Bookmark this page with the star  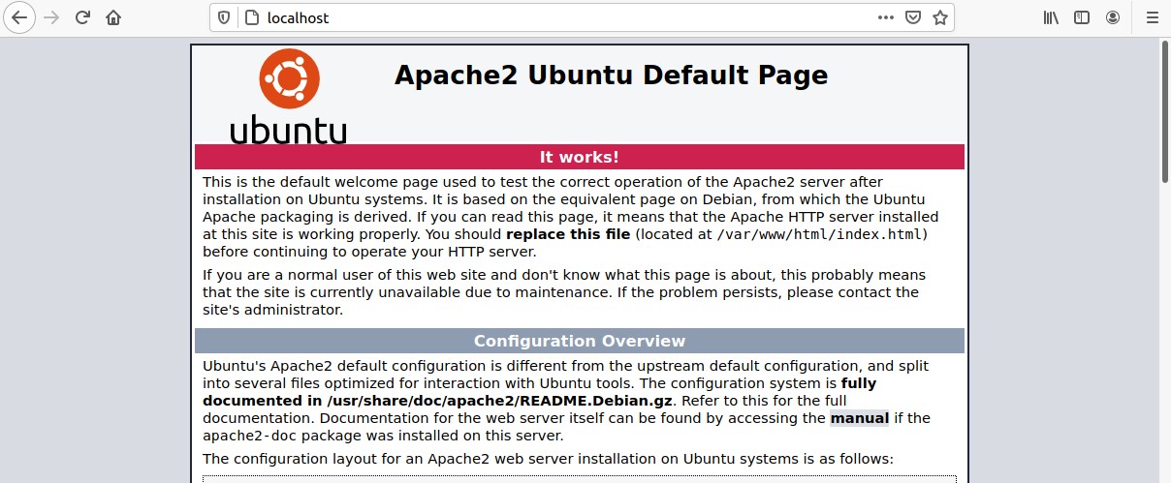[x=939, y=17]
